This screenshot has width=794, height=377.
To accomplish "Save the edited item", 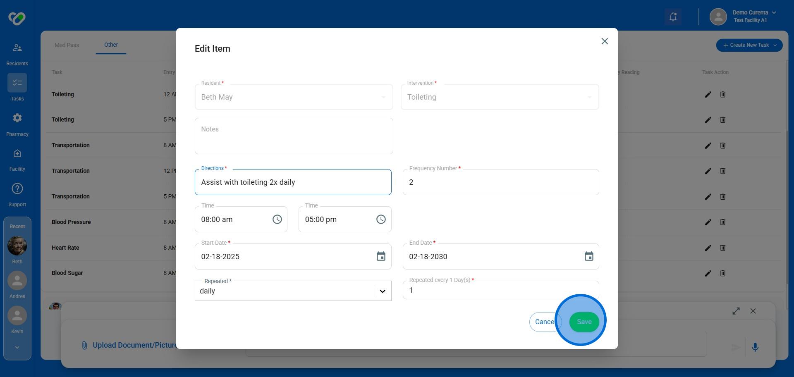I will (584, 322).
